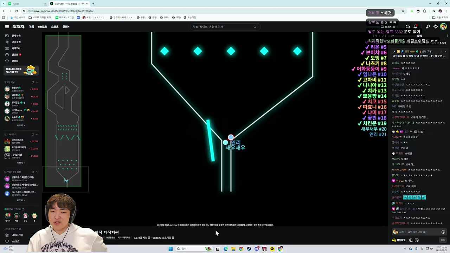The width and height of the screenshot is (450, 253).
Task: Click into the channel and live search field
Action: (221, 27)
